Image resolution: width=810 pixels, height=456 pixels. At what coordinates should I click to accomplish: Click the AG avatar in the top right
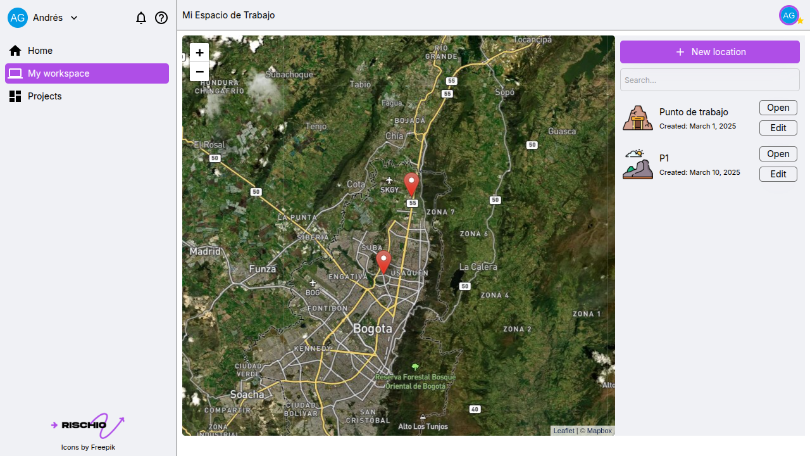(788, 15)
